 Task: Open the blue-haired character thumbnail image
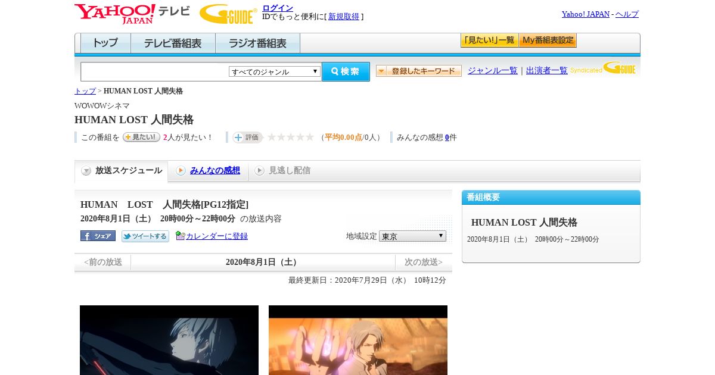pyautogui.click(x=169, y=340)
